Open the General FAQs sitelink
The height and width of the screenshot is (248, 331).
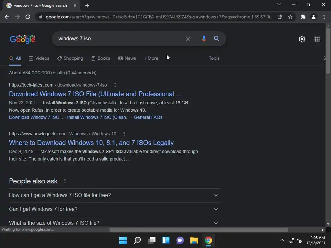tap(148, 118)
